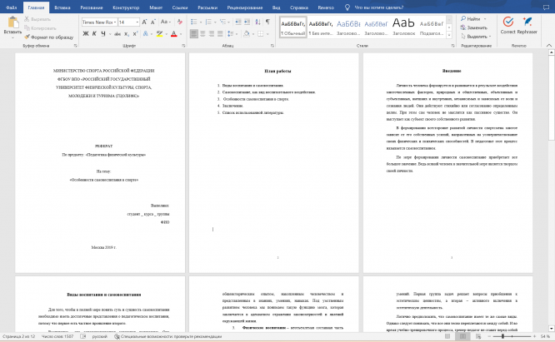Viewport: 555px width, 342px height.
Task: Clear all formatting with the eraser icon
Action: click(180, 22)
